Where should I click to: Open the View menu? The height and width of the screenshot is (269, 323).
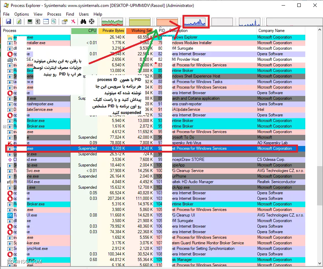tap(38, 14)
